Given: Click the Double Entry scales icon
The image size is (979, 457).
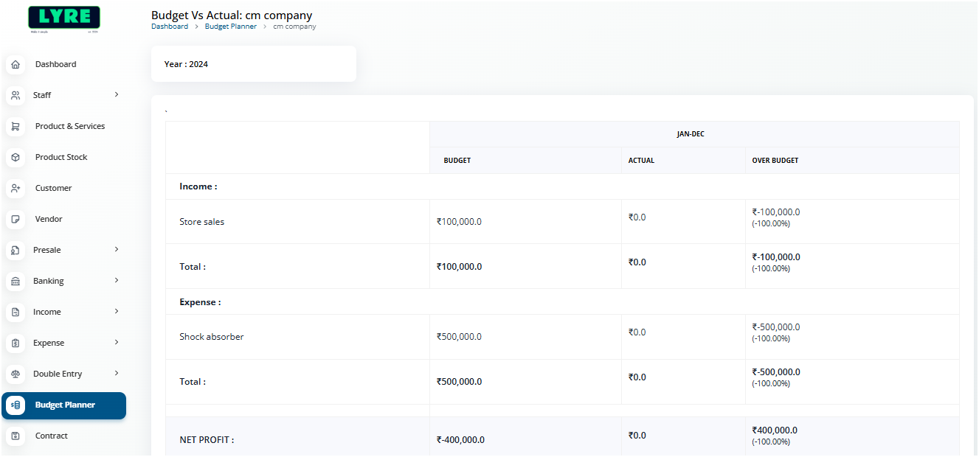Looking at the screenshot, I should point(15,374).
